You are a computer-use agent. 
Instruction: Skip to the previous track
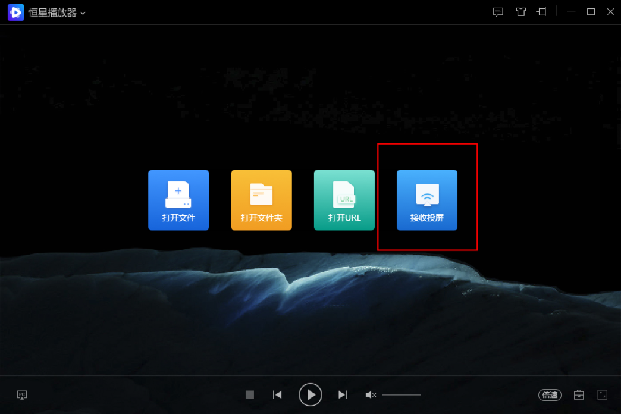pos(277,394)
